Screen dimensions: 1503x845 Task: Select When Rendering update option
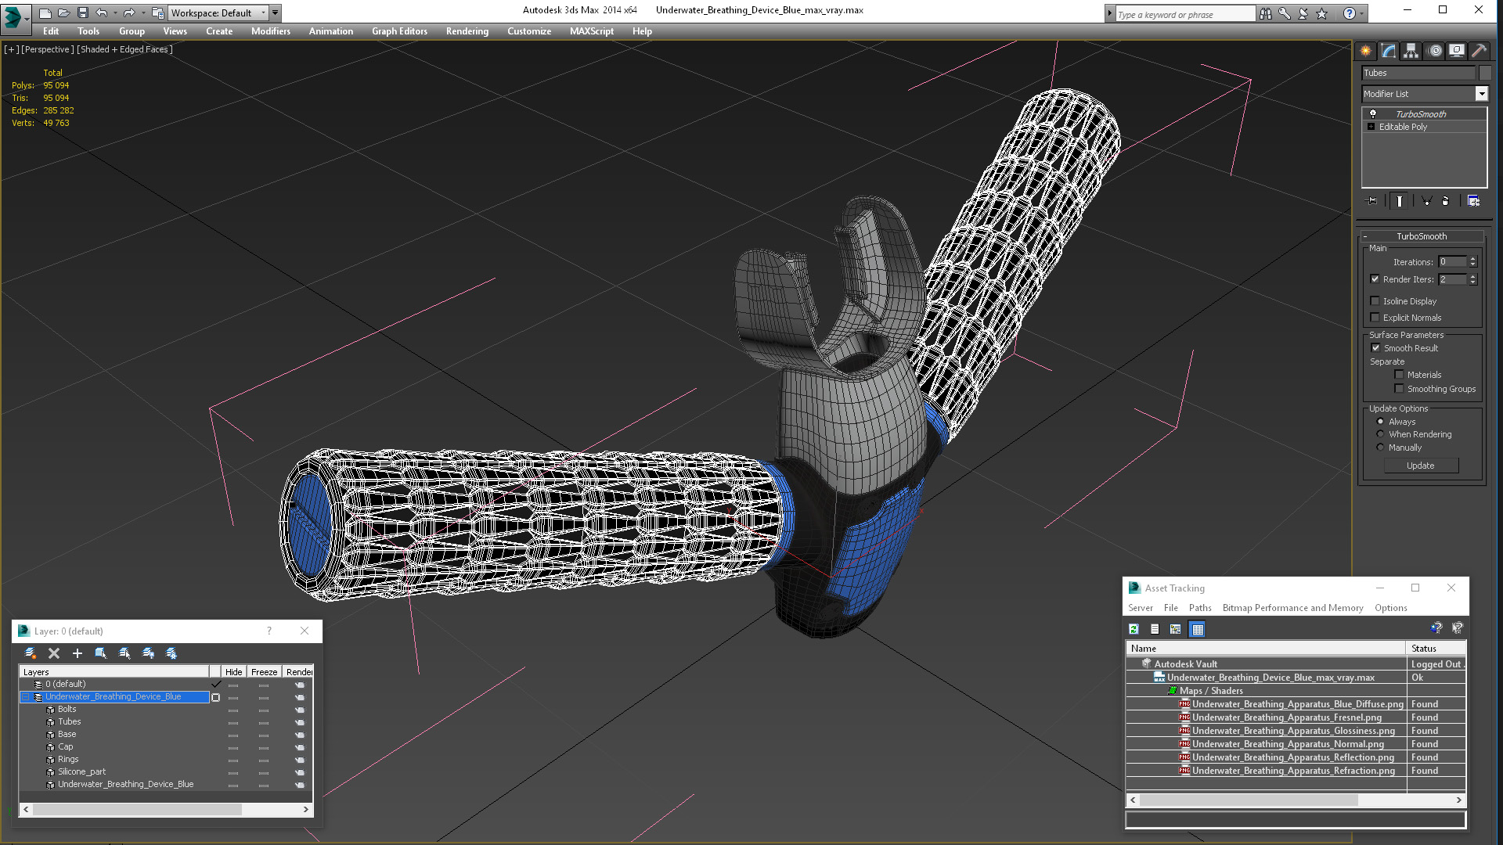pos(1380,434)
